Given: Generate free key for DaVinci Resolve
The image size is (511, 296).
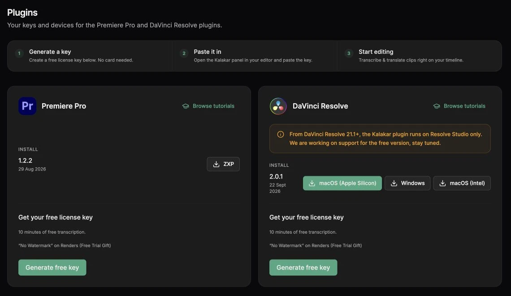Looking at the screenshot, I should (303, 268).
